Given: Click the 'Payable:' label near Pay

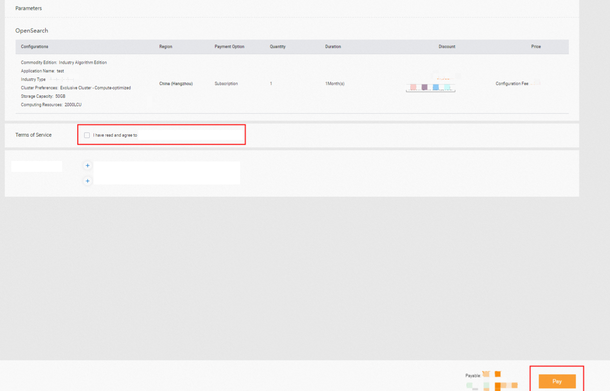Looking at the screenshot, I should pyautogui.click(x=473, y=376).
